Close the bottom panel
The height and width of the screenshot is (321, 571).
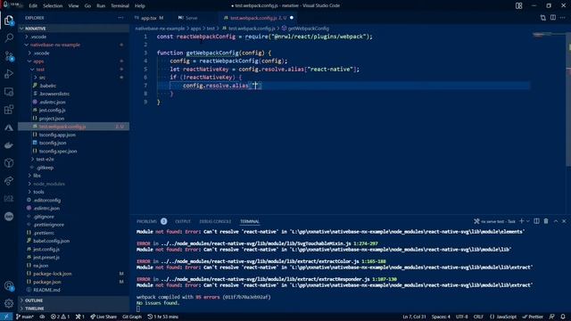click(x=564, y=221)
